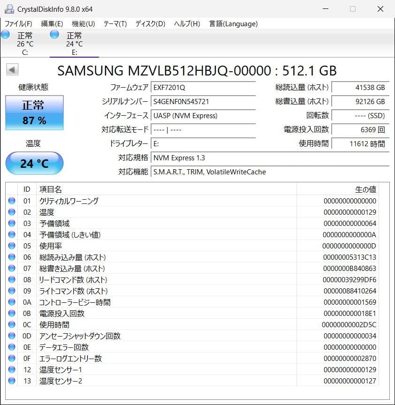This screenshot has width=395, height=405.
Task: Click the ID column header
Action: [27, 189]
